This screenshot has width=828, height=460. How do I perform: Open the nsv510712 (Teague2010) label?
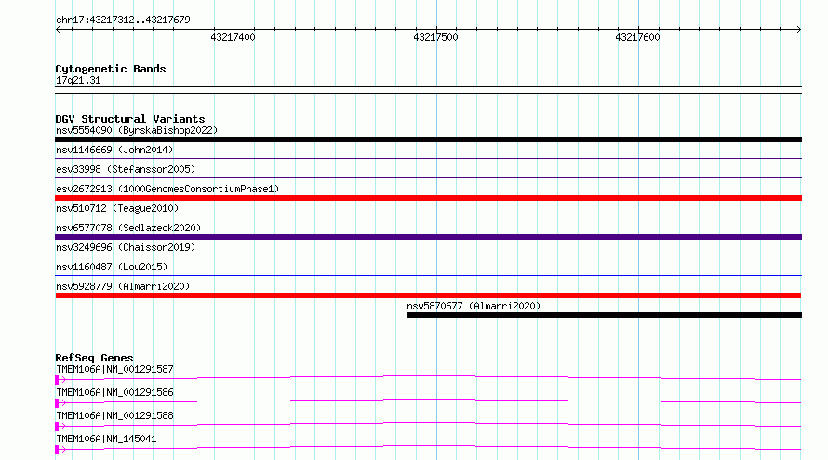point(117,208)
